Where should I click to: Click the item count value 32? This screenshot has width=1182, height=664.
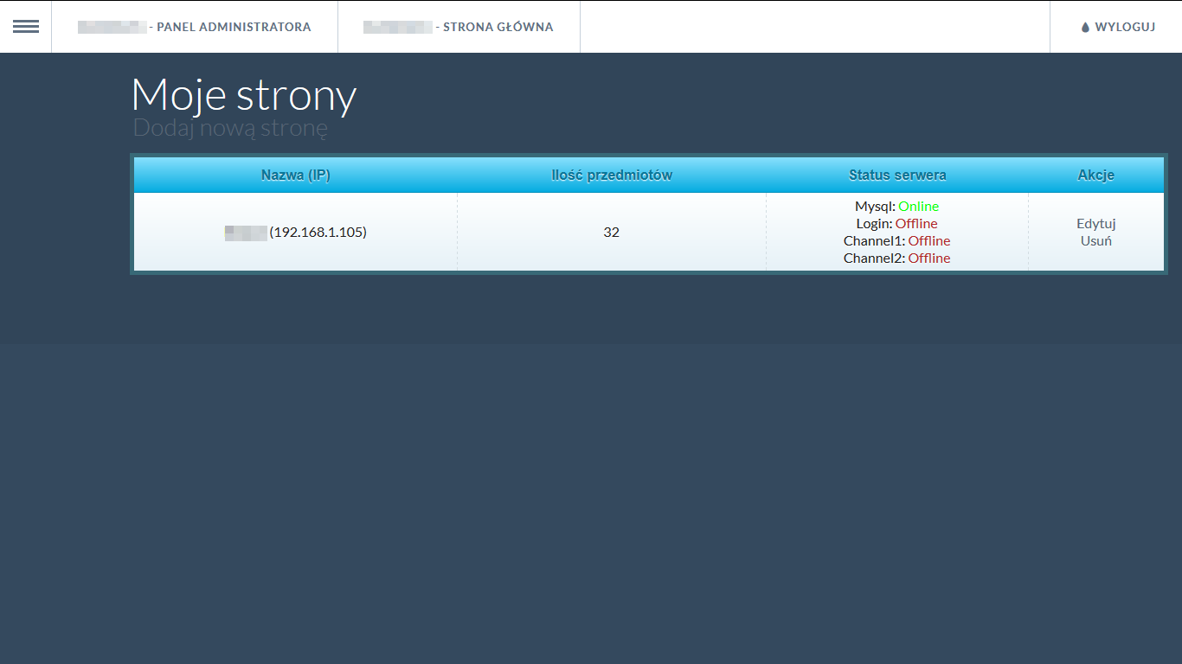(x=612, y=232)
